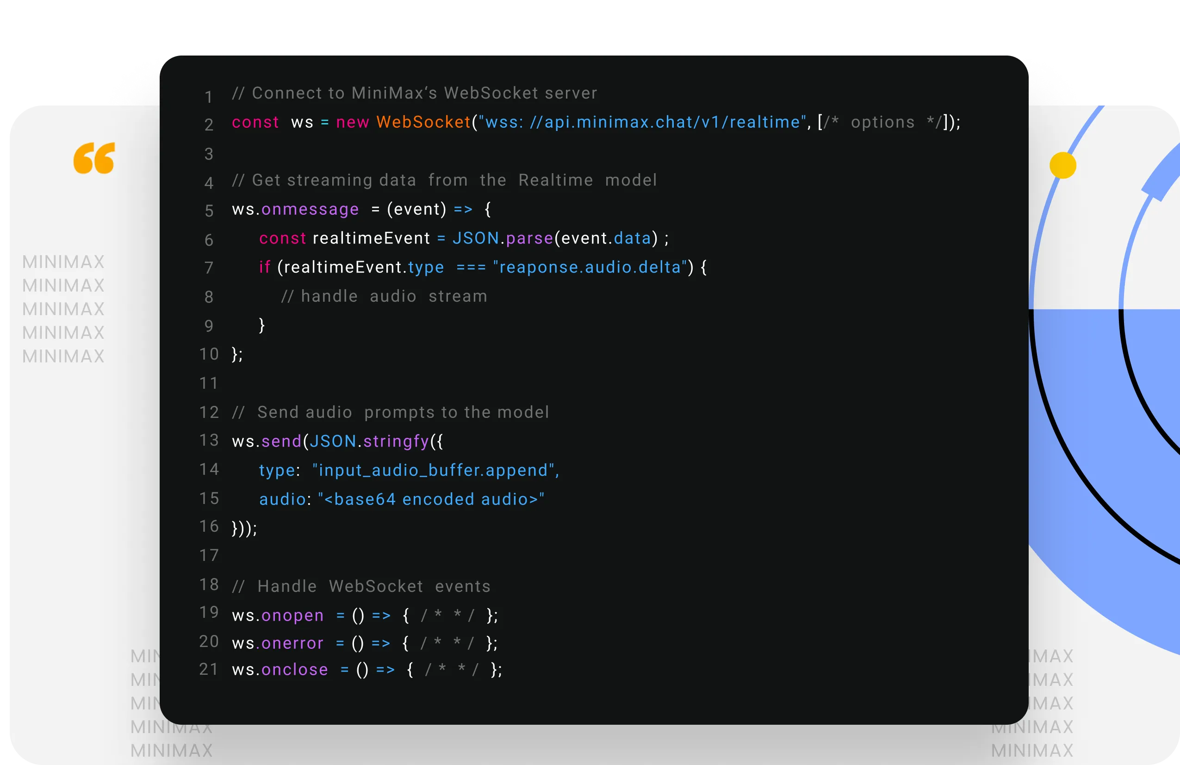Click the line number 11 in the gutter

pyautogui.click(x=209, y=383)
